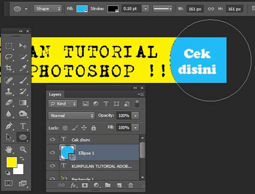The height and width of the screenshot is (194, 255).
Task: Select the Hand tool
Action: coord(9,149)
